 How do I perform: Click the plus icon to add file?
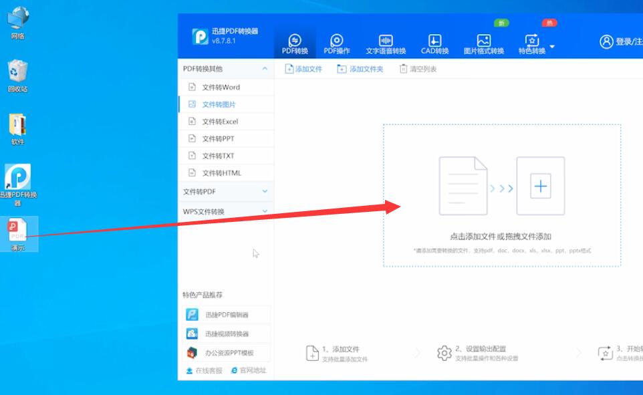point(541,186)
